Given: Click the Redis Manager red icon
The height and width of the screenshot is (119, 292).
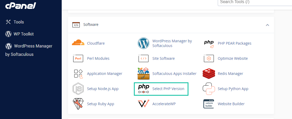Looking at the screenshot, I should tap(209, 74).
